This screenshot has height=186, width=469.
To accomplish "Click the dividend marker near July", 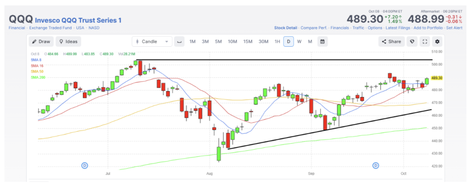I will 85,165.
